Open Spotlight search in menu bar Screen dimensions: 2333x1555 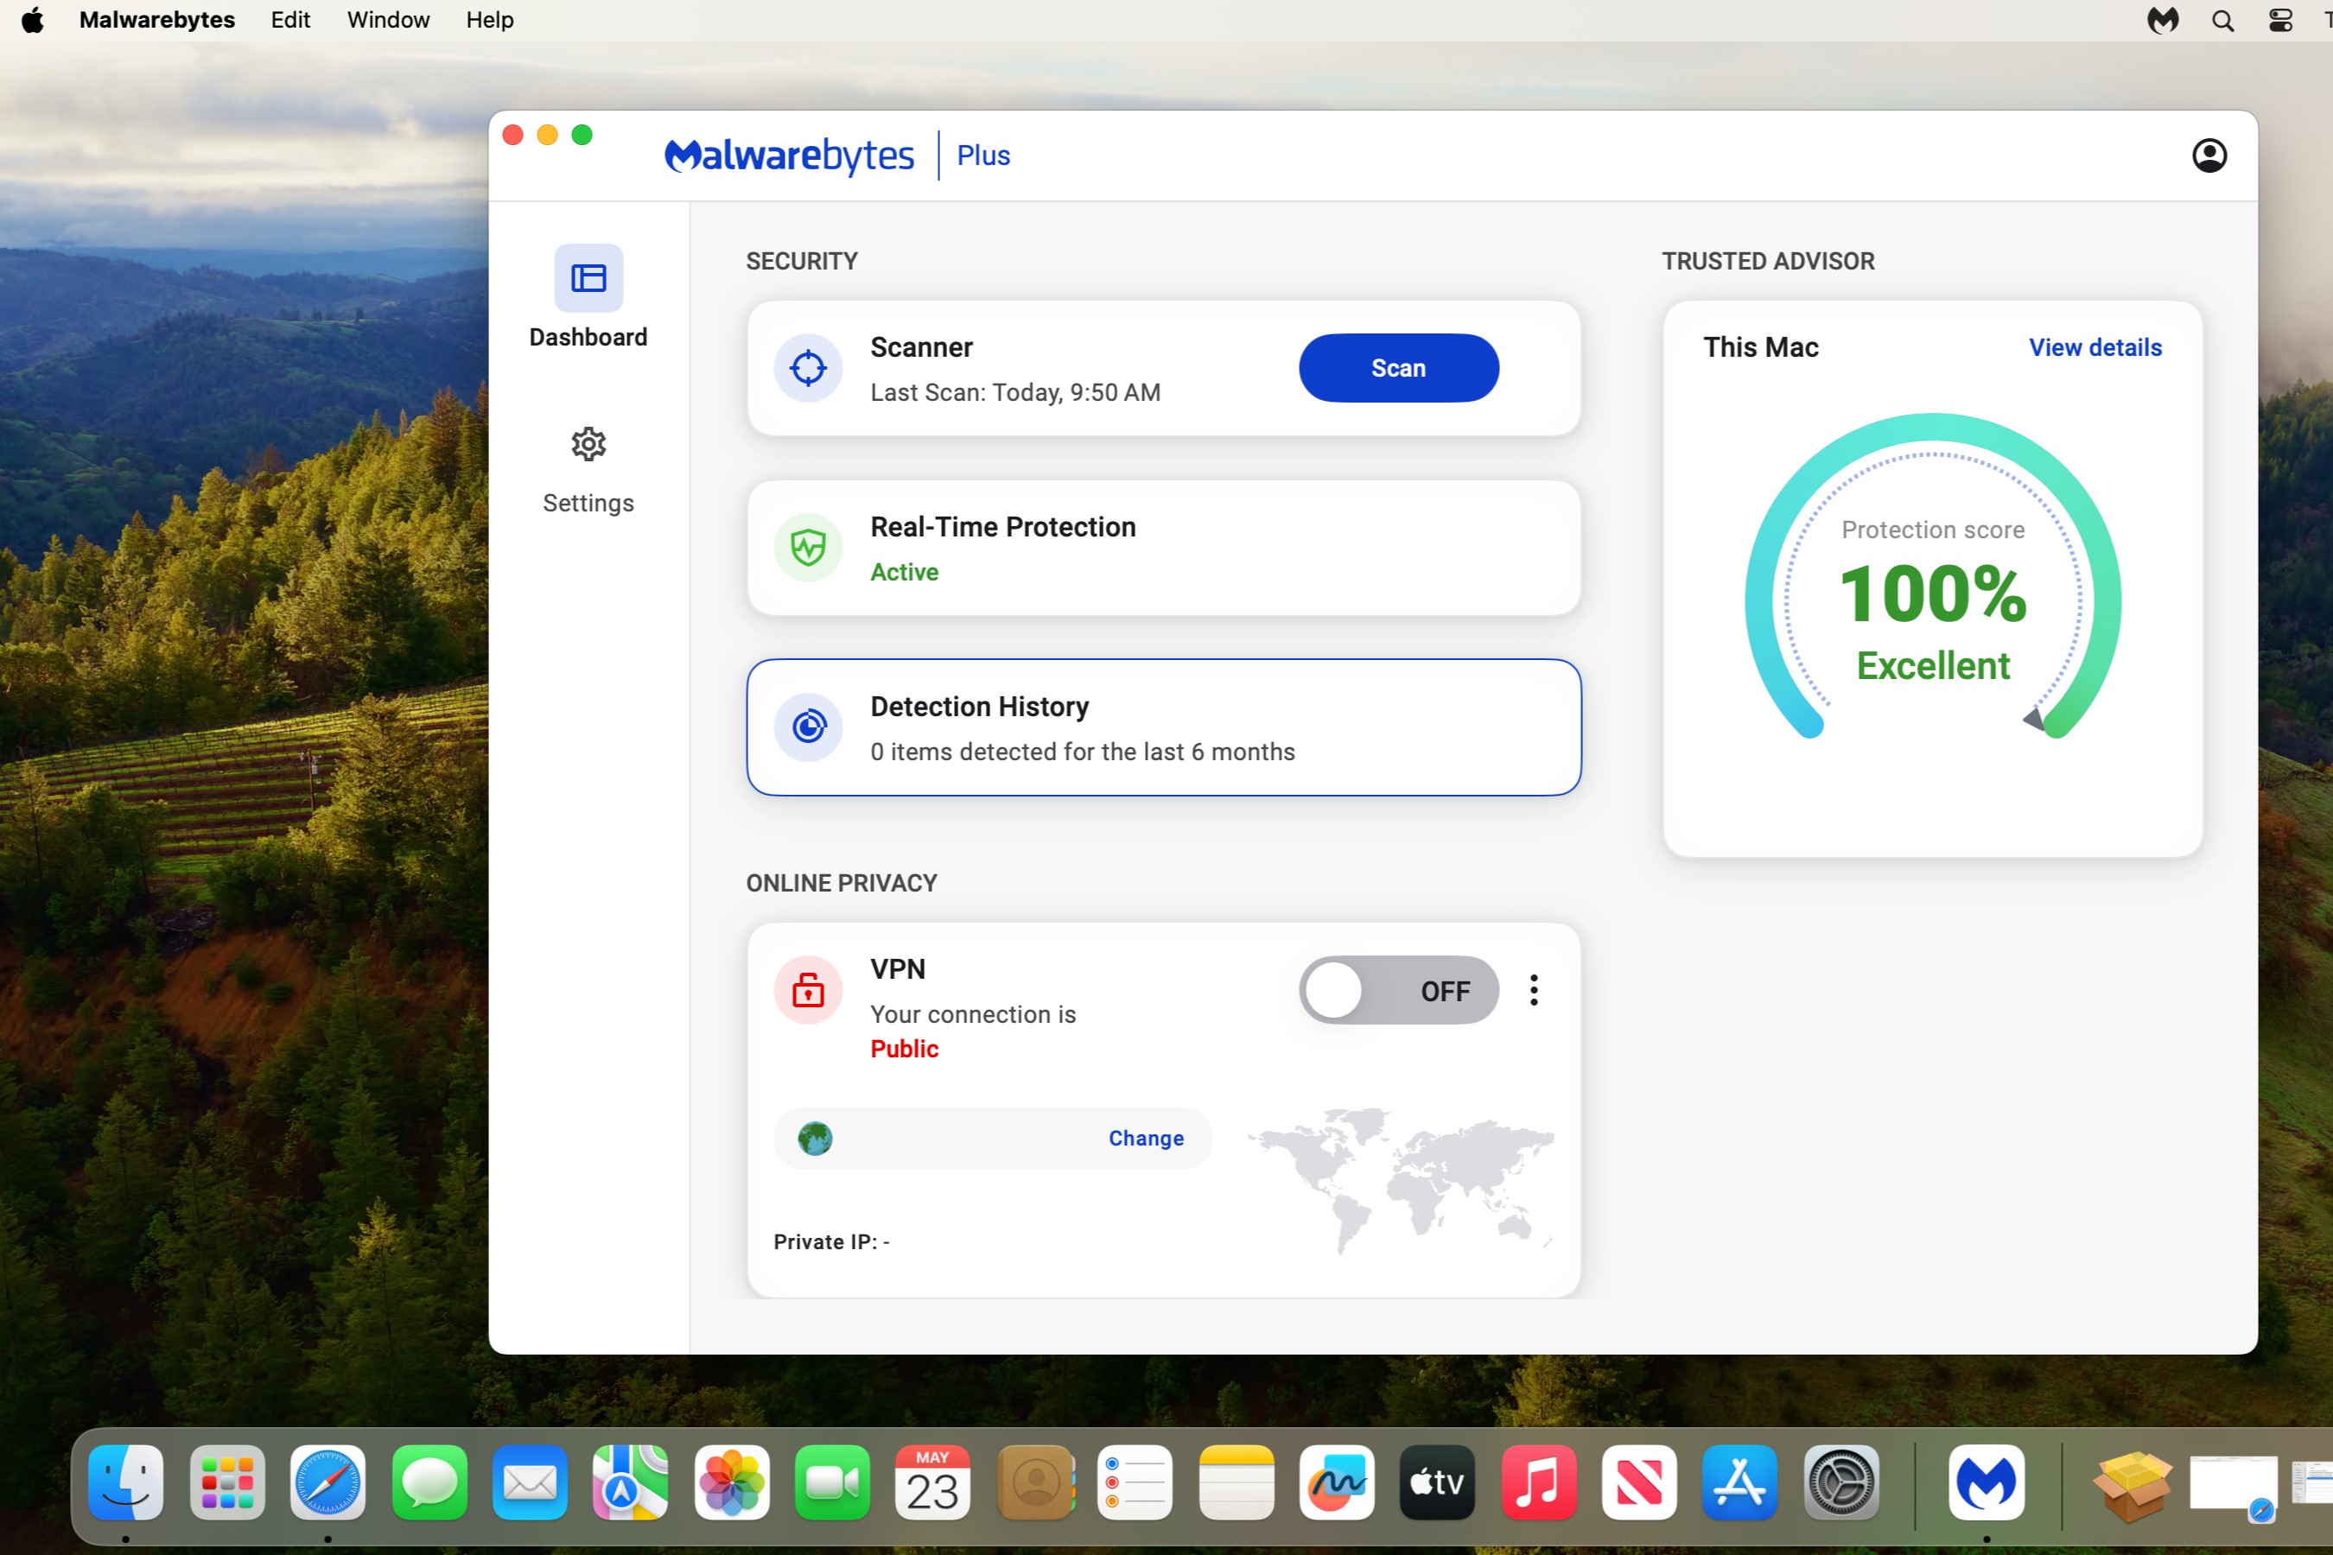point(2222,20)
